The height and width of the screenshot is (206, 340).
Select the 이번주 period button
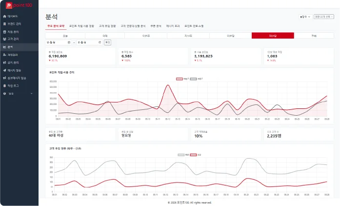(x=146, y=36)
